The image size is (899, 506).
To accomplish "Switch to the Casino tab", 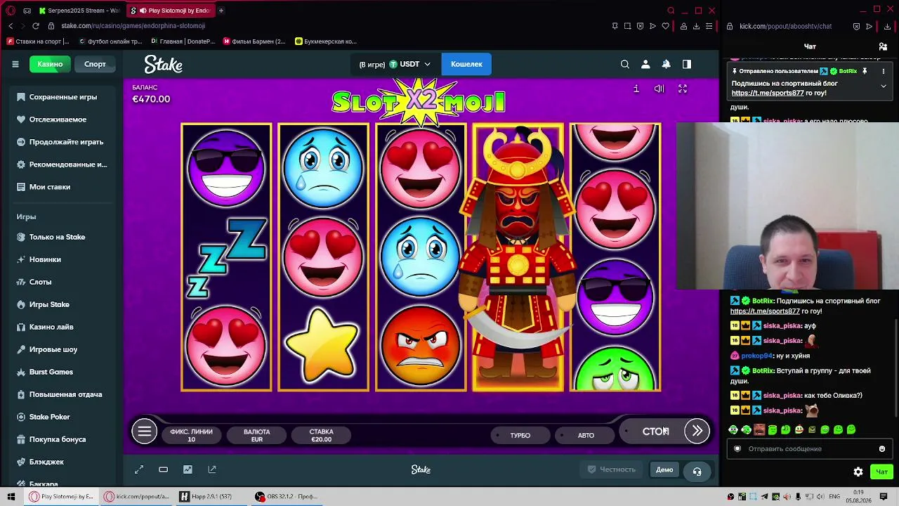I will click(x=50, y=64).
